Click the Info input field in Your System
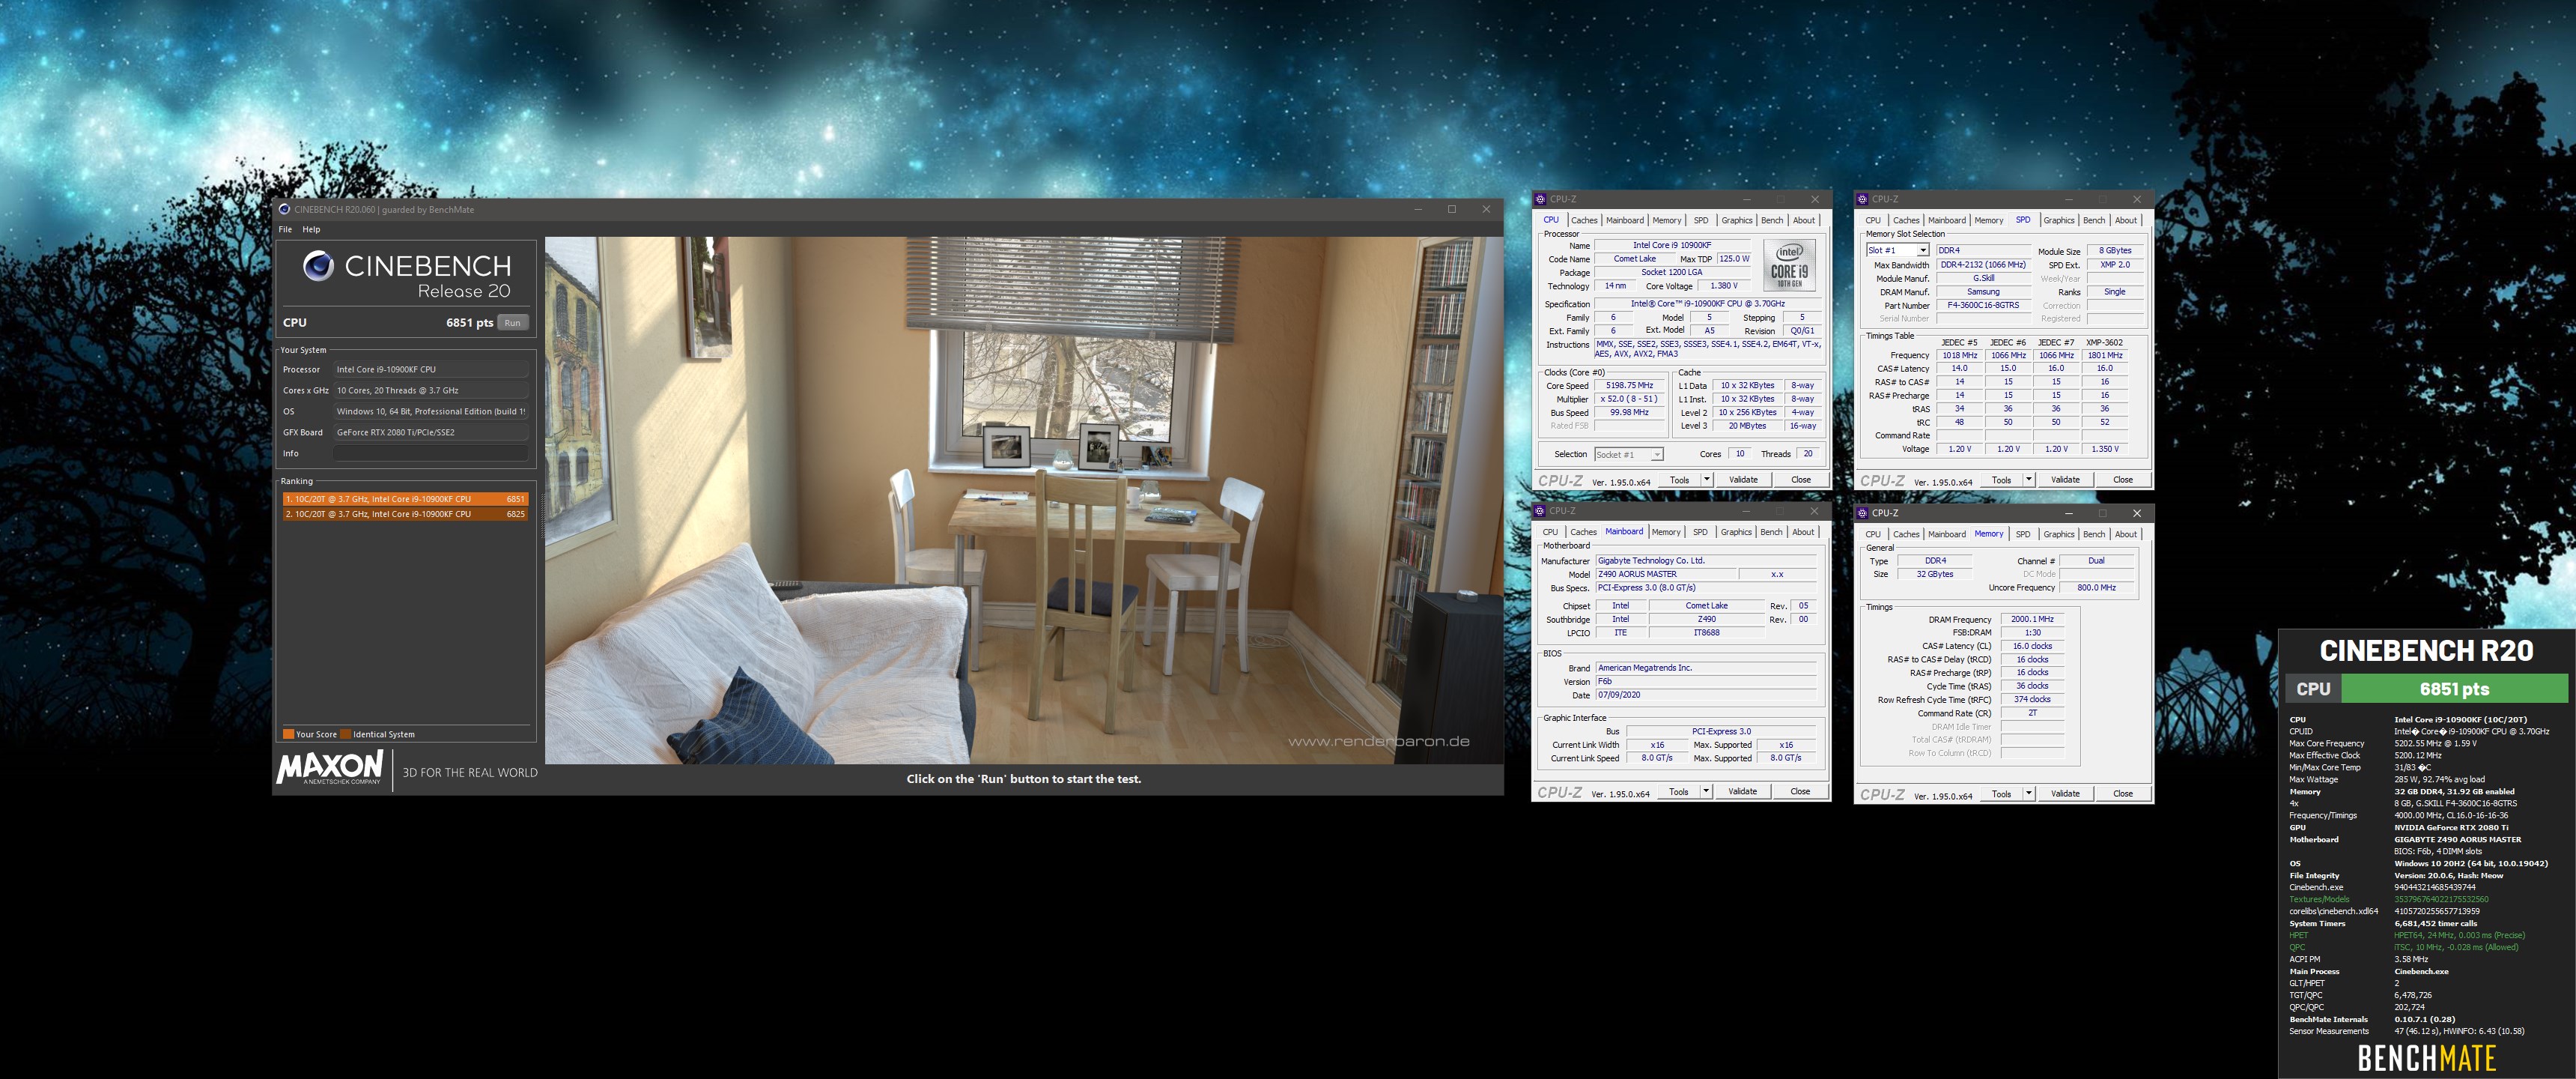This screenshot has width=2576, height=1079. click(430, 453)
